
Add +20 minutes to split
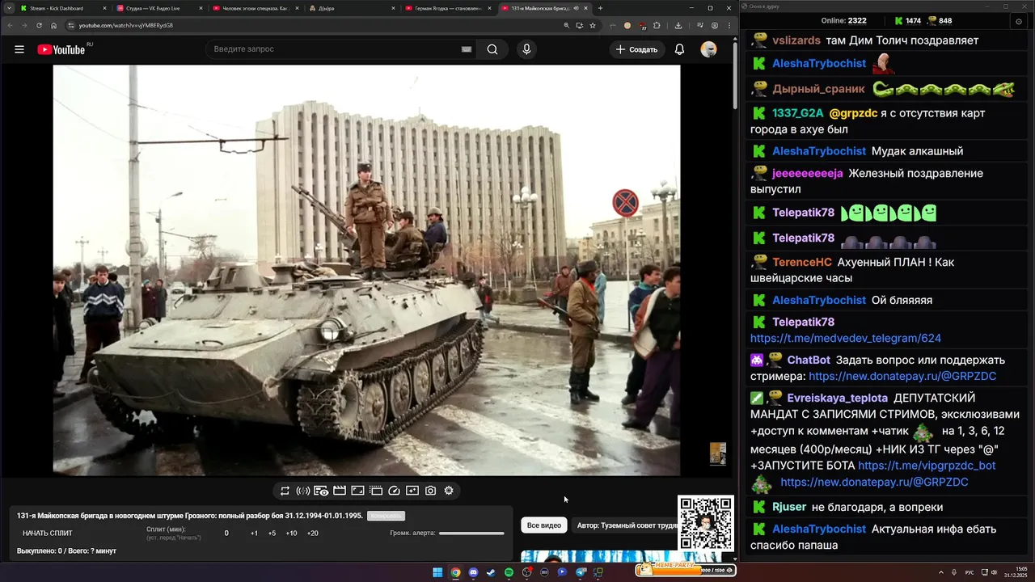pos(312,533)
